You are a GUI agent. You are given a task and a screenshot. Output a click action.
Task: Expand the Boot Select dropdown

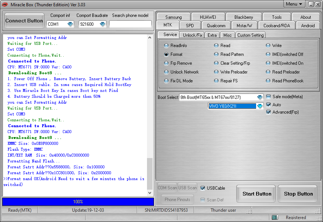(260, 97)
